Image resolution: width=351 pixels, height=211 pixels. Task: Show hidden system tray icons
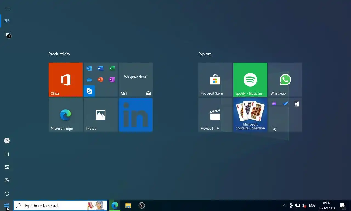(284, 206)
